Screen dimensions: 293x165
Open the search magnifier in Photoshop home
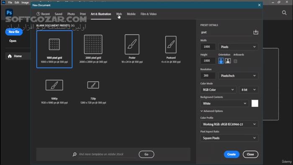pyautogui.click(x=284, y=13)
